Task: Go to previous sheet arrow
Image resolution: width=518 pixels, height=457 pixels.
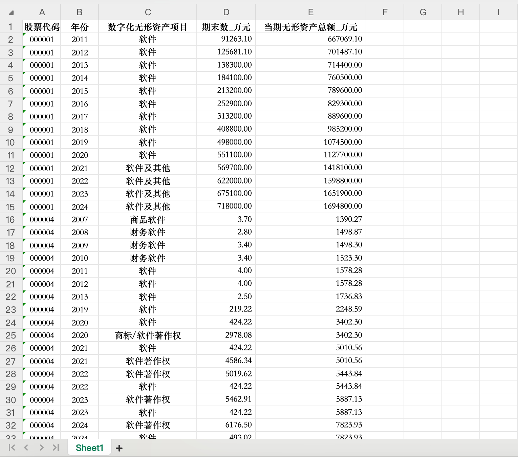Action: coord(26,448)
